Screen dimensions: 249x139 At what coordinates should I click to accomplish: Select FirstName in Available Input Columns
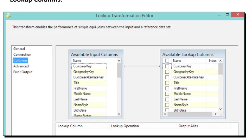coord(89,88)
